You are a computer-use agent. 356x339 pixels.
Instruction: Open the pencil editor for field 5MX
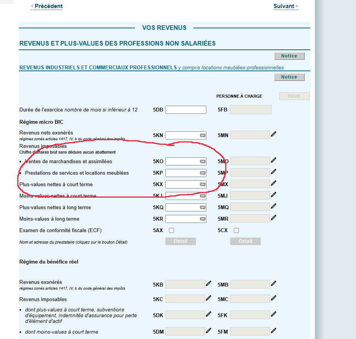[x=274, y=183]
